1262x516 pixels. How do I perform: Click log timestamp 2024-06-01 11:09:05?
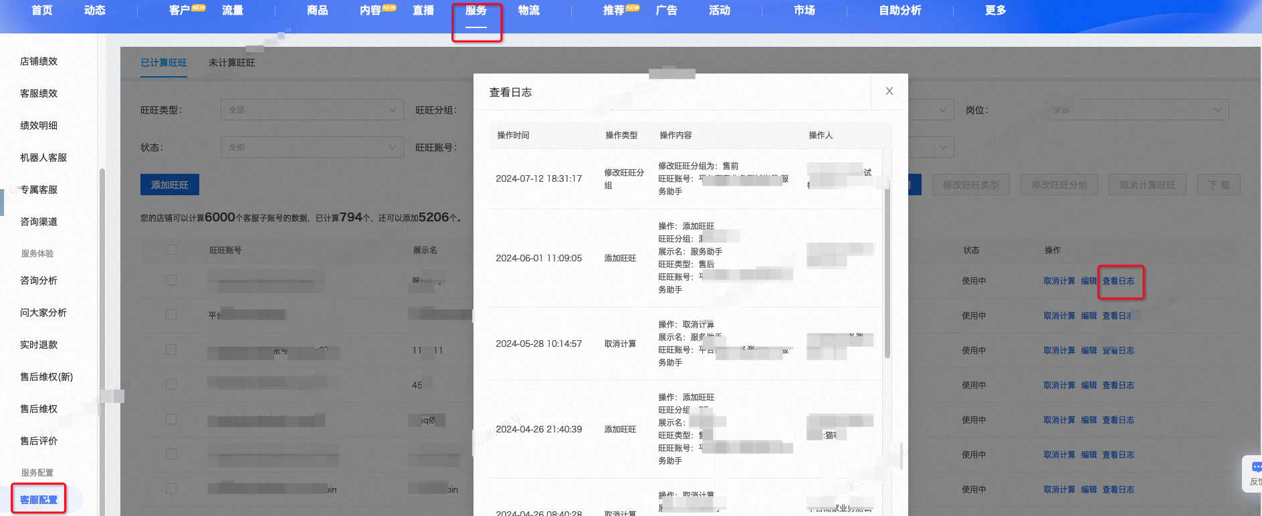pos(539,258)
